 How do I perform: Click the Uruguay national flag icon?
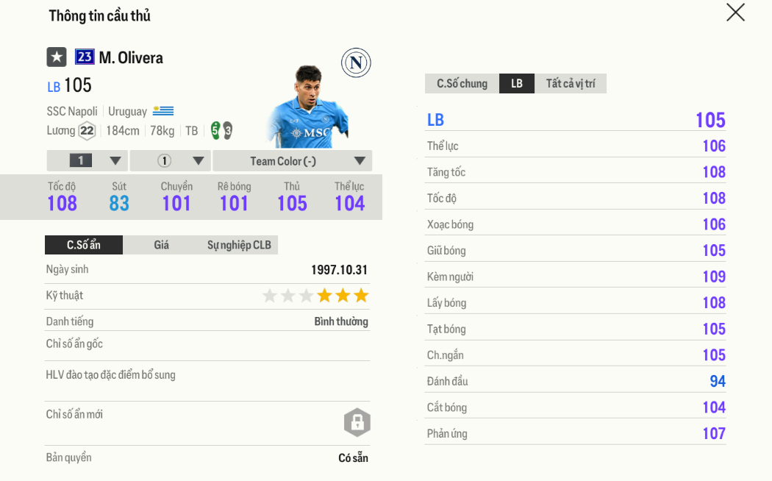coord(165,111)
